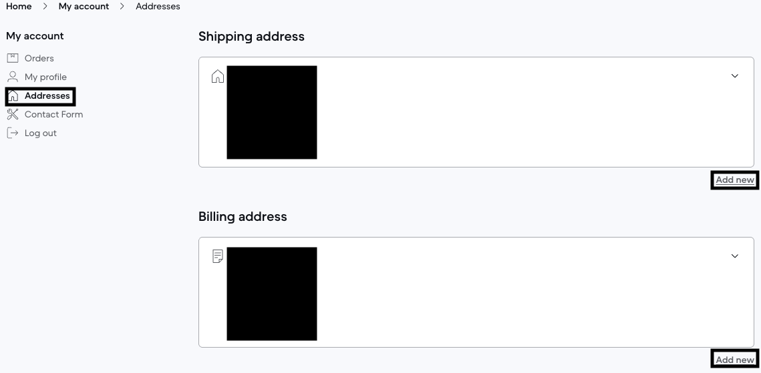Add new billing address link
Image resolution: width=761 pixels, height=373 pixels.
pyautogui.click(x=734, y=360)
